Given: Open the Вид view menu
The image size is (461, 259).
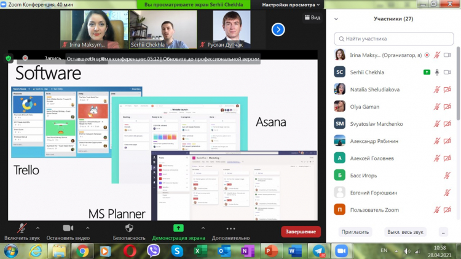Looking at the screenshot, I should coord(312,17).
